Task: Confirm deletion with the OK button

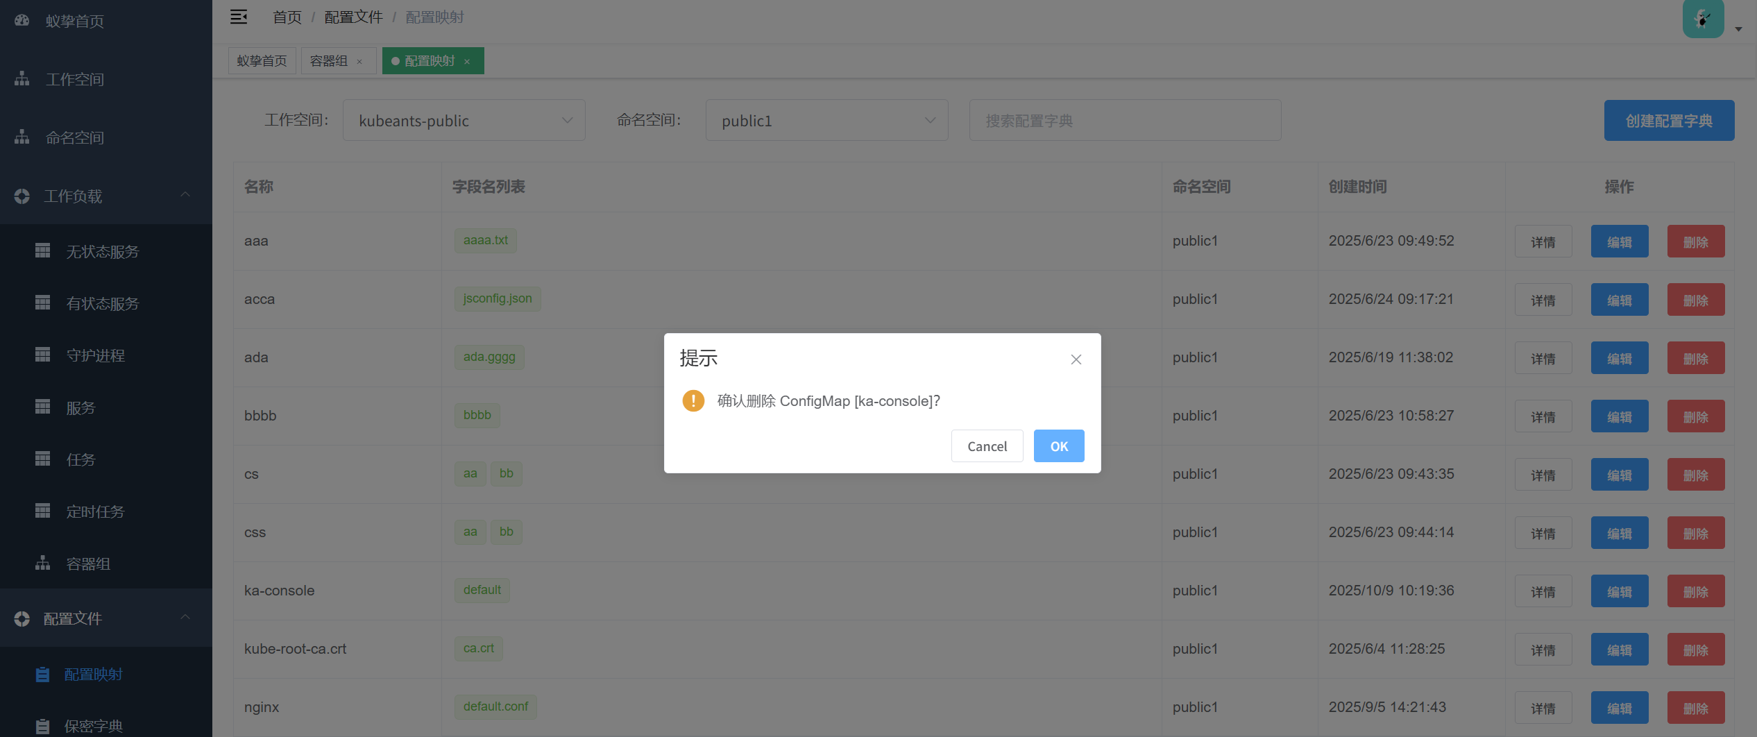Action: coord(1058,446)
